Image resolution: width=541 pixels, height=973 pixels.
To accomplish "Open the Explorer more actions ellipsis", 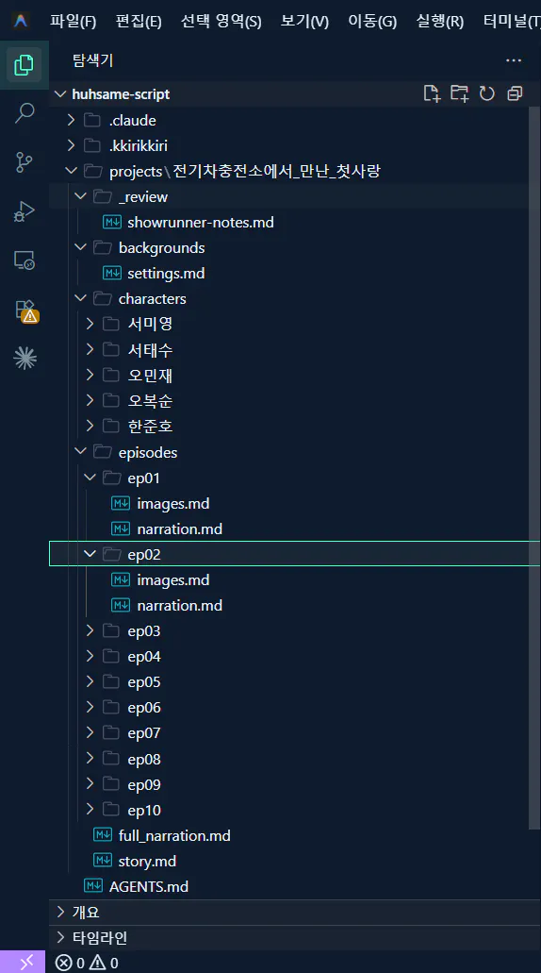I will coord(514,60).
